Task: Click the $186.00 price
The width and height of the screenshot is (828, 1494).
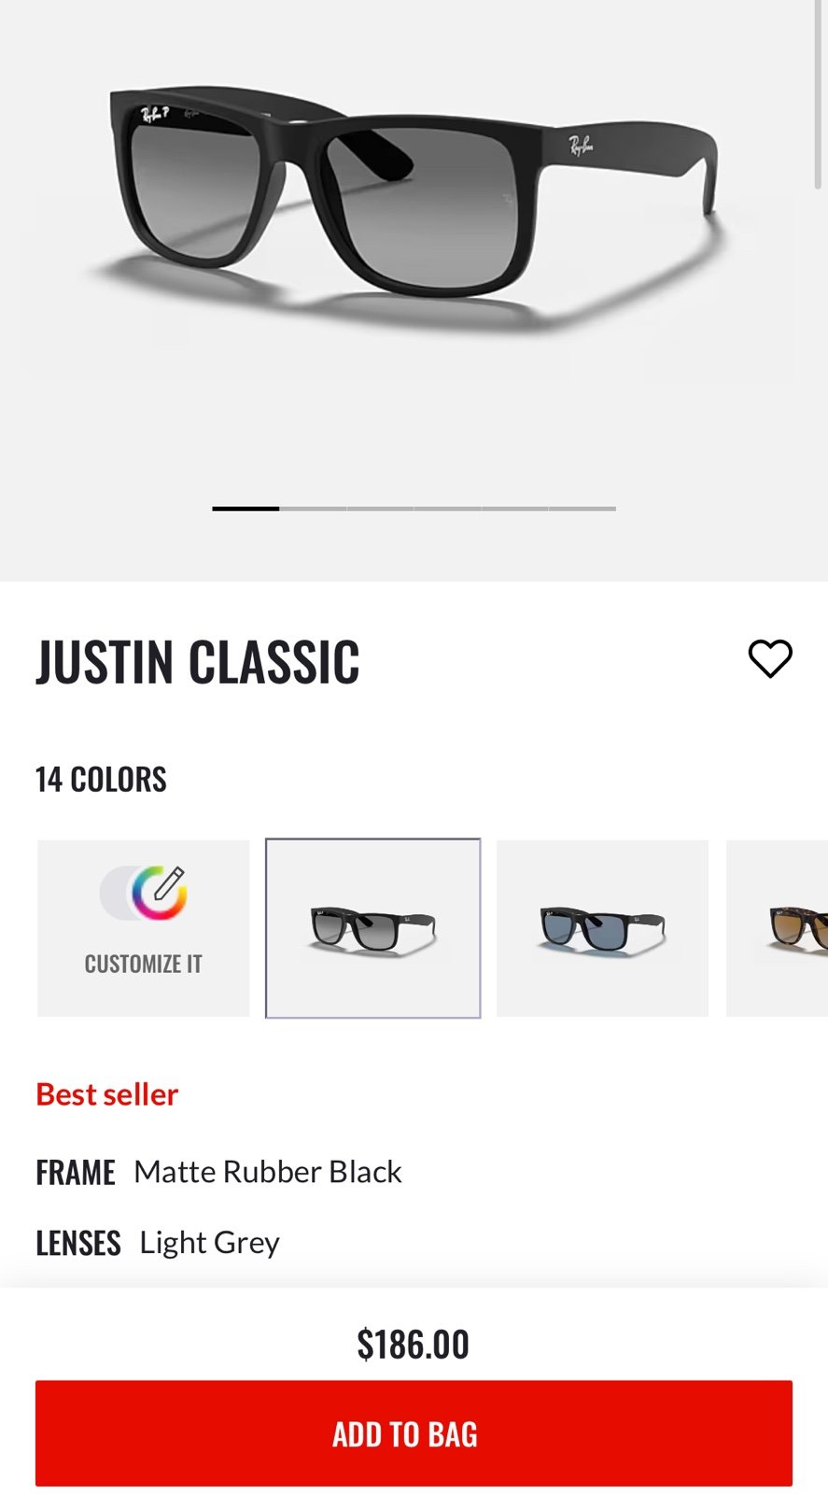Action: coord(414,1345)
